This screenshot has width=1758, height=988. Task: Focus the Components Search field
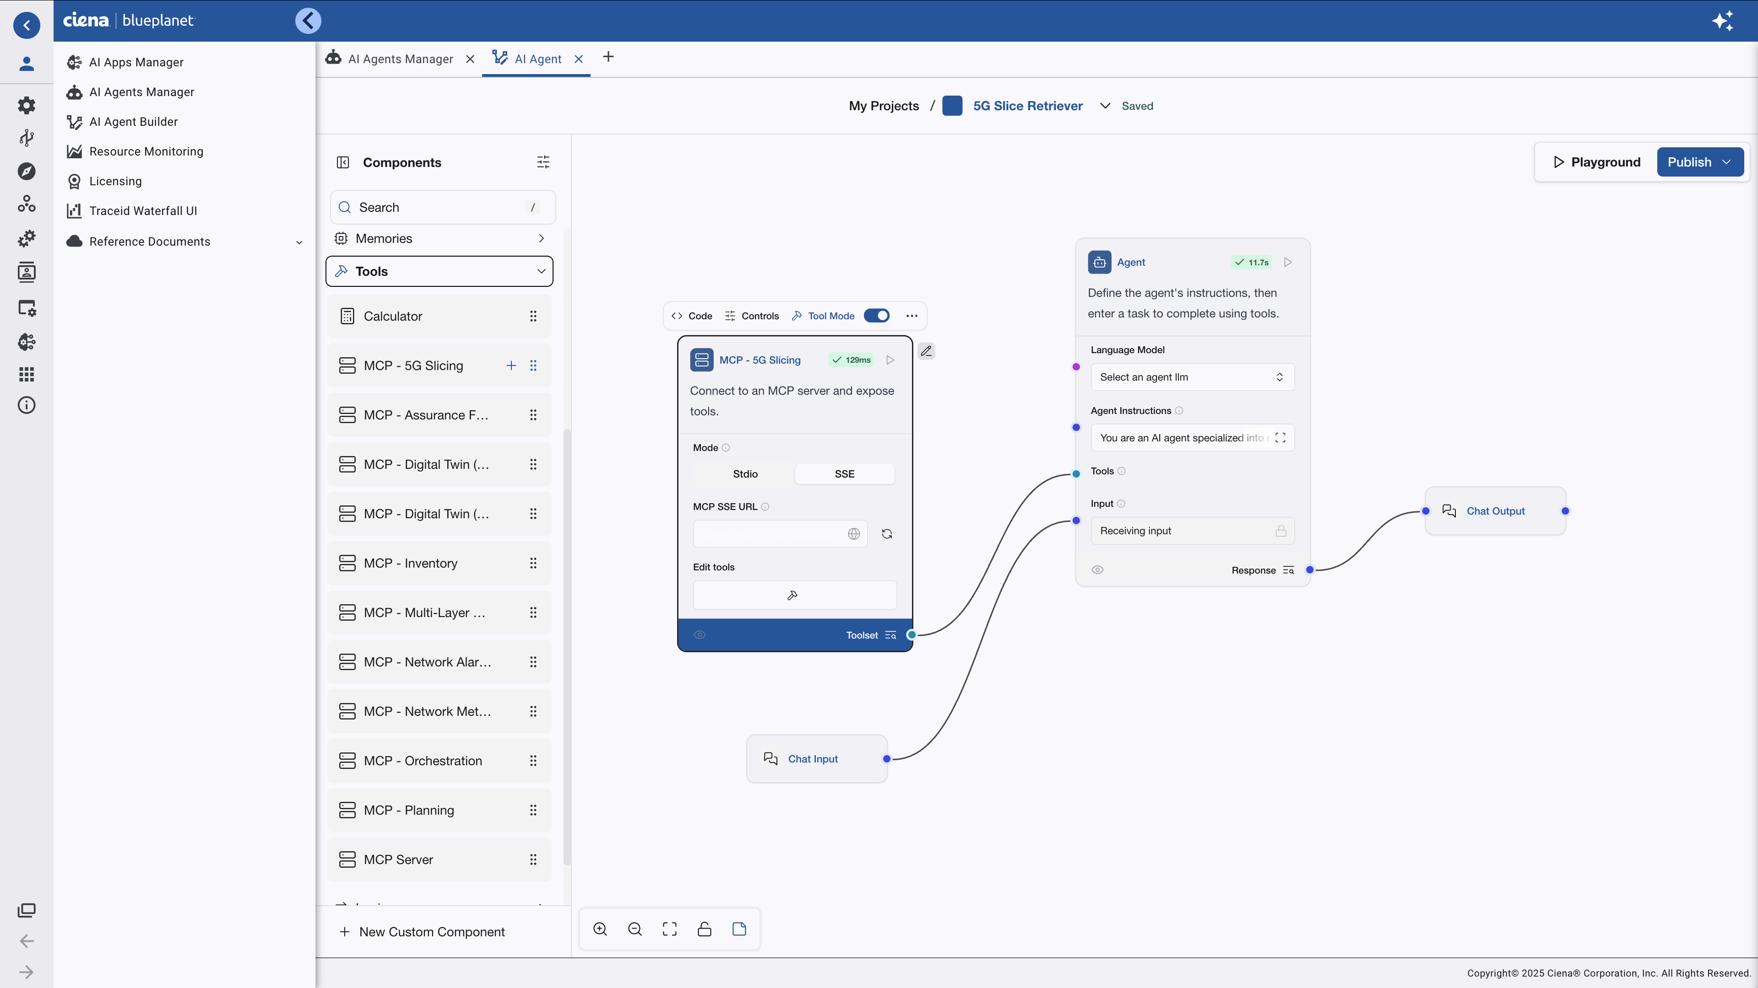[443, 207]
